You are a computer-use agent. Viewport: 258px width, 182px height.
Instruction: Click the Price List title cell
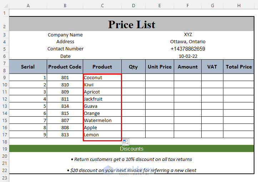(132, 24)
